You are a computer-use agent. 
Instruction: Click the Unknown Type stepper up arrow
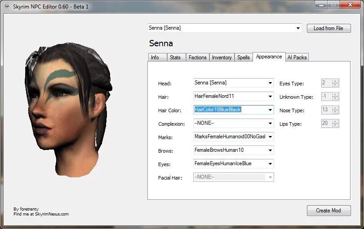click(x=335, y=95)
